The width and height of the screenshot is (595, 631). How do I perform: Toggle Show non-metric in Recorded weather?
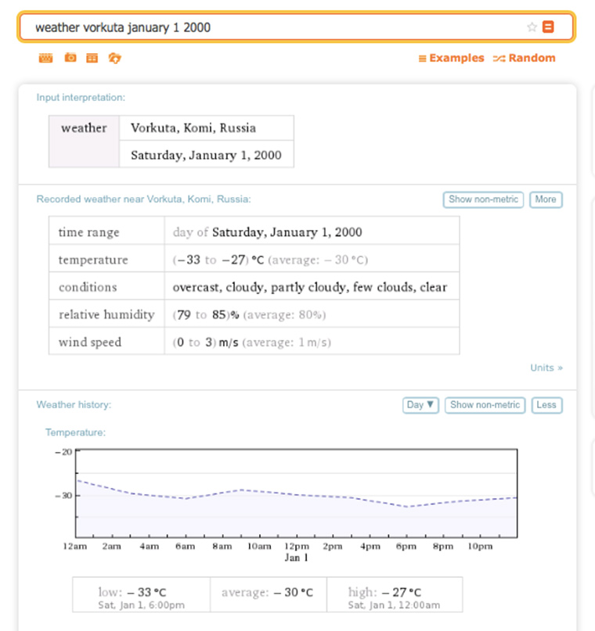[x=483, y=199]
